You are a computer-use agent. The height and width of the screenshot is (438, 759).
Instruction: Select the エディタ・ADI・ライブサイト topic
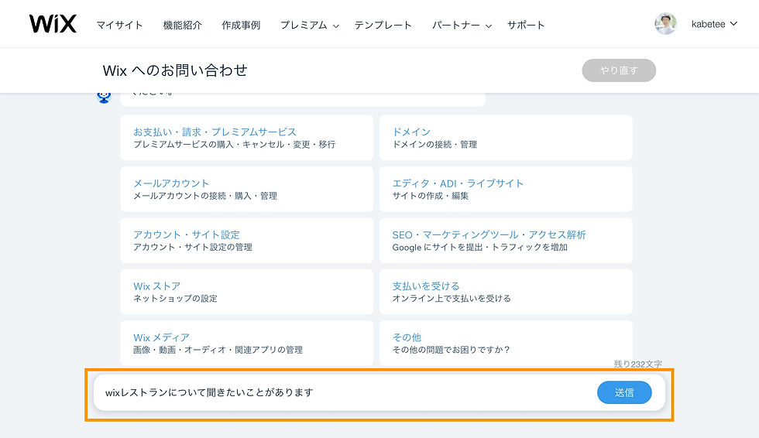pos(506,189)
